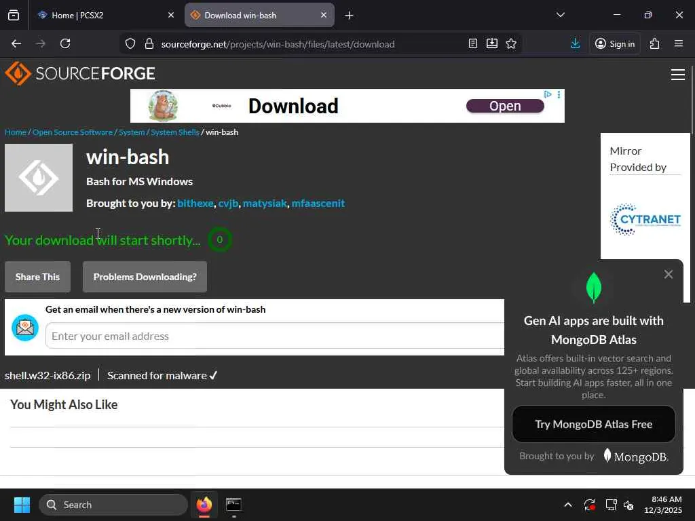Bookmark this page with the star
Viewport: 695px width, 521px height.
coord(511,44)
